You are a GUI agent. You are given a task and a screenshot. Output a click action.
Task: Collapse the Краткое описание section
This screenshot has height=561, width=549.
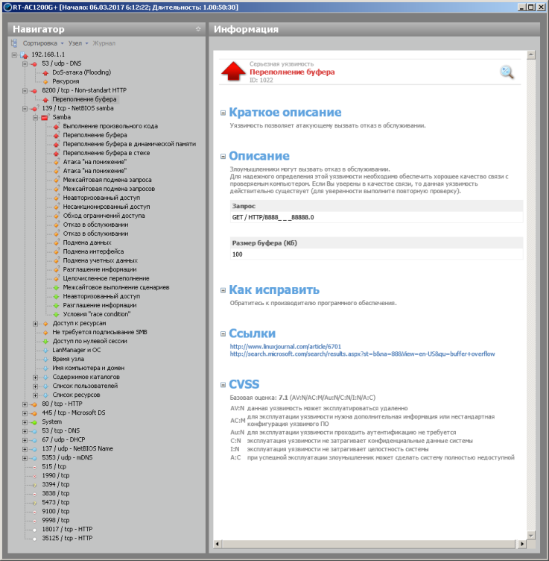click(x=223, y=113)
